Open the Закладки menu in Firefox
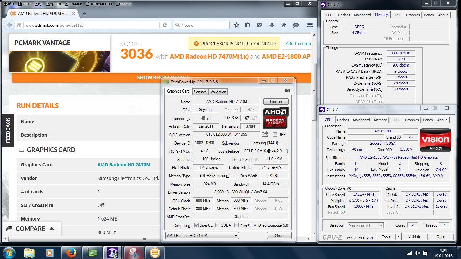461x259 pixels. coord(73,4)
